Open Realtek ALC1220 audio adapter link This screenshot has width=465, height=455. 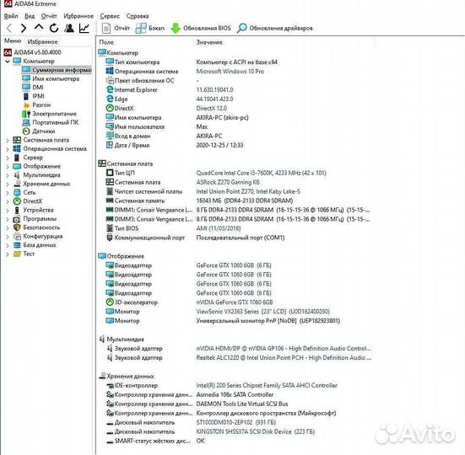coord(284,358)
